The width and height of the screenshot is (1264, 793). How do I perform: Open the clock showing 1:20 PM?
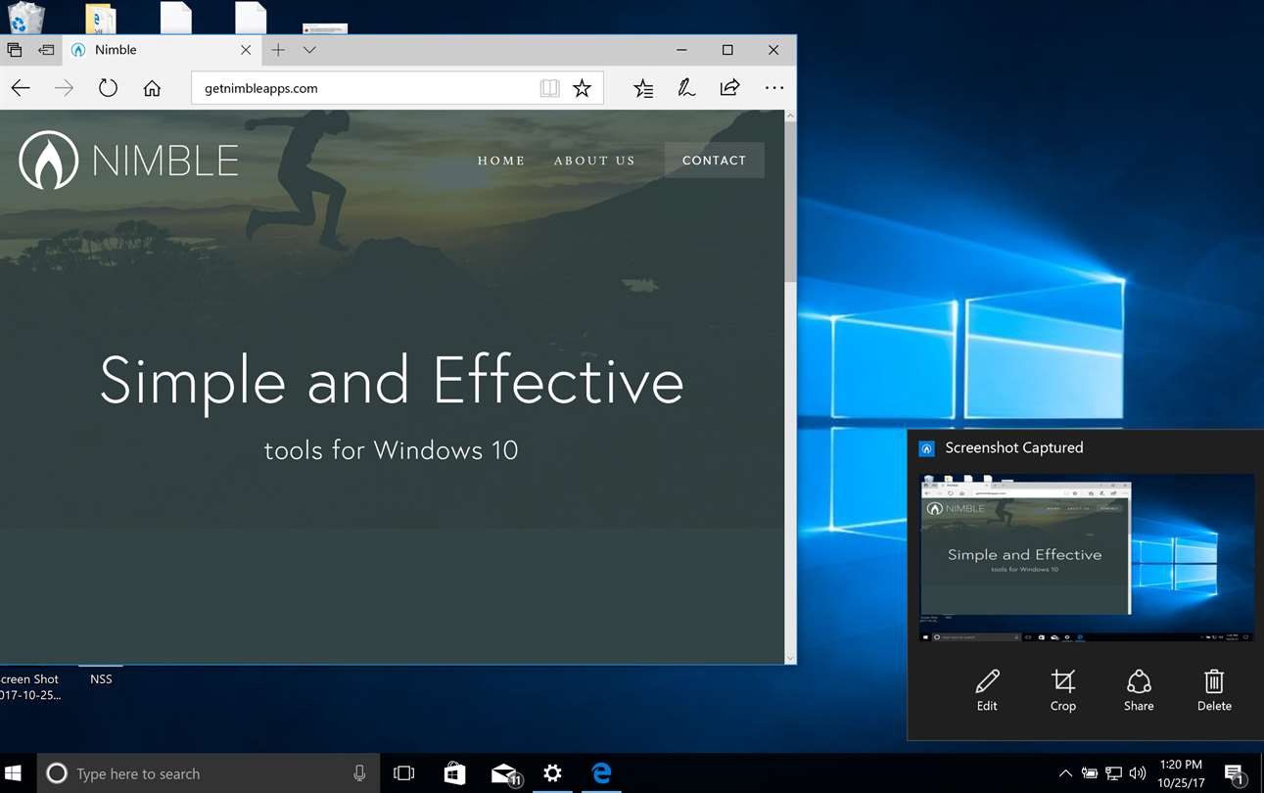[1181, 773]
